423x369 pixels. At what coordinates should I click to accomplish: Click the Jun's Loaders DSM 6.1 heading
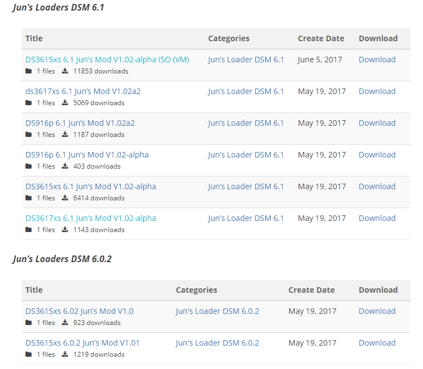[59, 8]
